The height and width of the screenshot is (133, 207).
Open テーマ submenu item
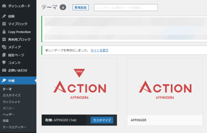(7, 89)
